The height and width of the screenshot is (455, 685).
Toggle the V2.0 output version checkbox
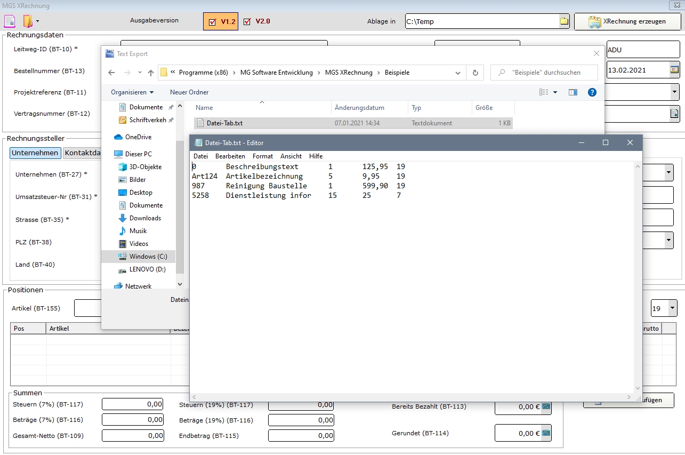(247, 22)
